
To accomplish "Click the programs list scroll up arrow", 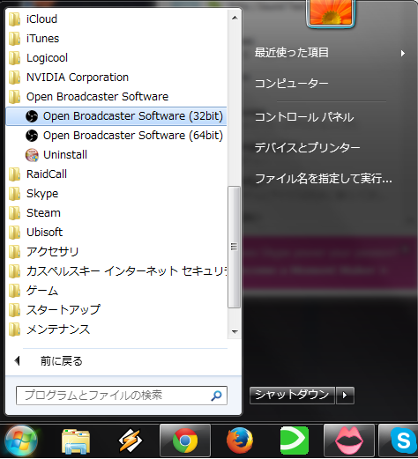I will (235, 18).
